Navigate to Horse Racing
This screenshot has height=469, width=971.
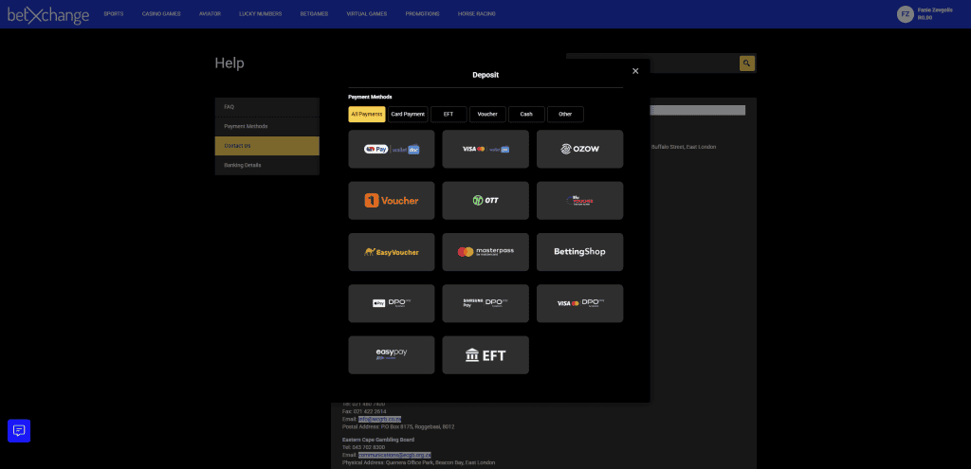pos(476,14)
